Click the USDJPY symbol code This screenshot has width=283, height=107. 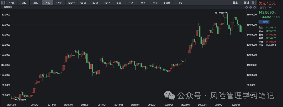point(265,8)
